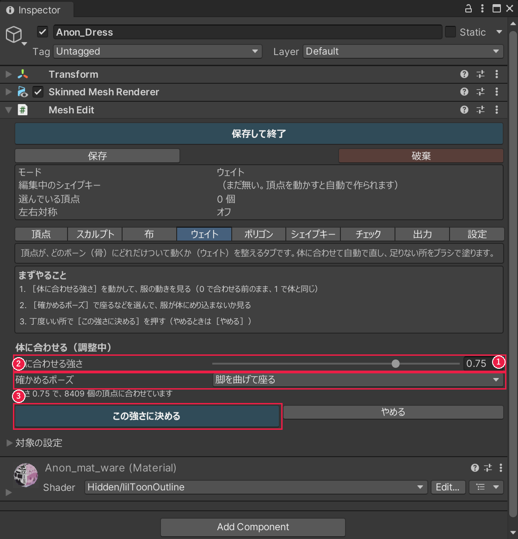Open Transform component more options menu
The image size is (518, 539).
coord(497,74)
